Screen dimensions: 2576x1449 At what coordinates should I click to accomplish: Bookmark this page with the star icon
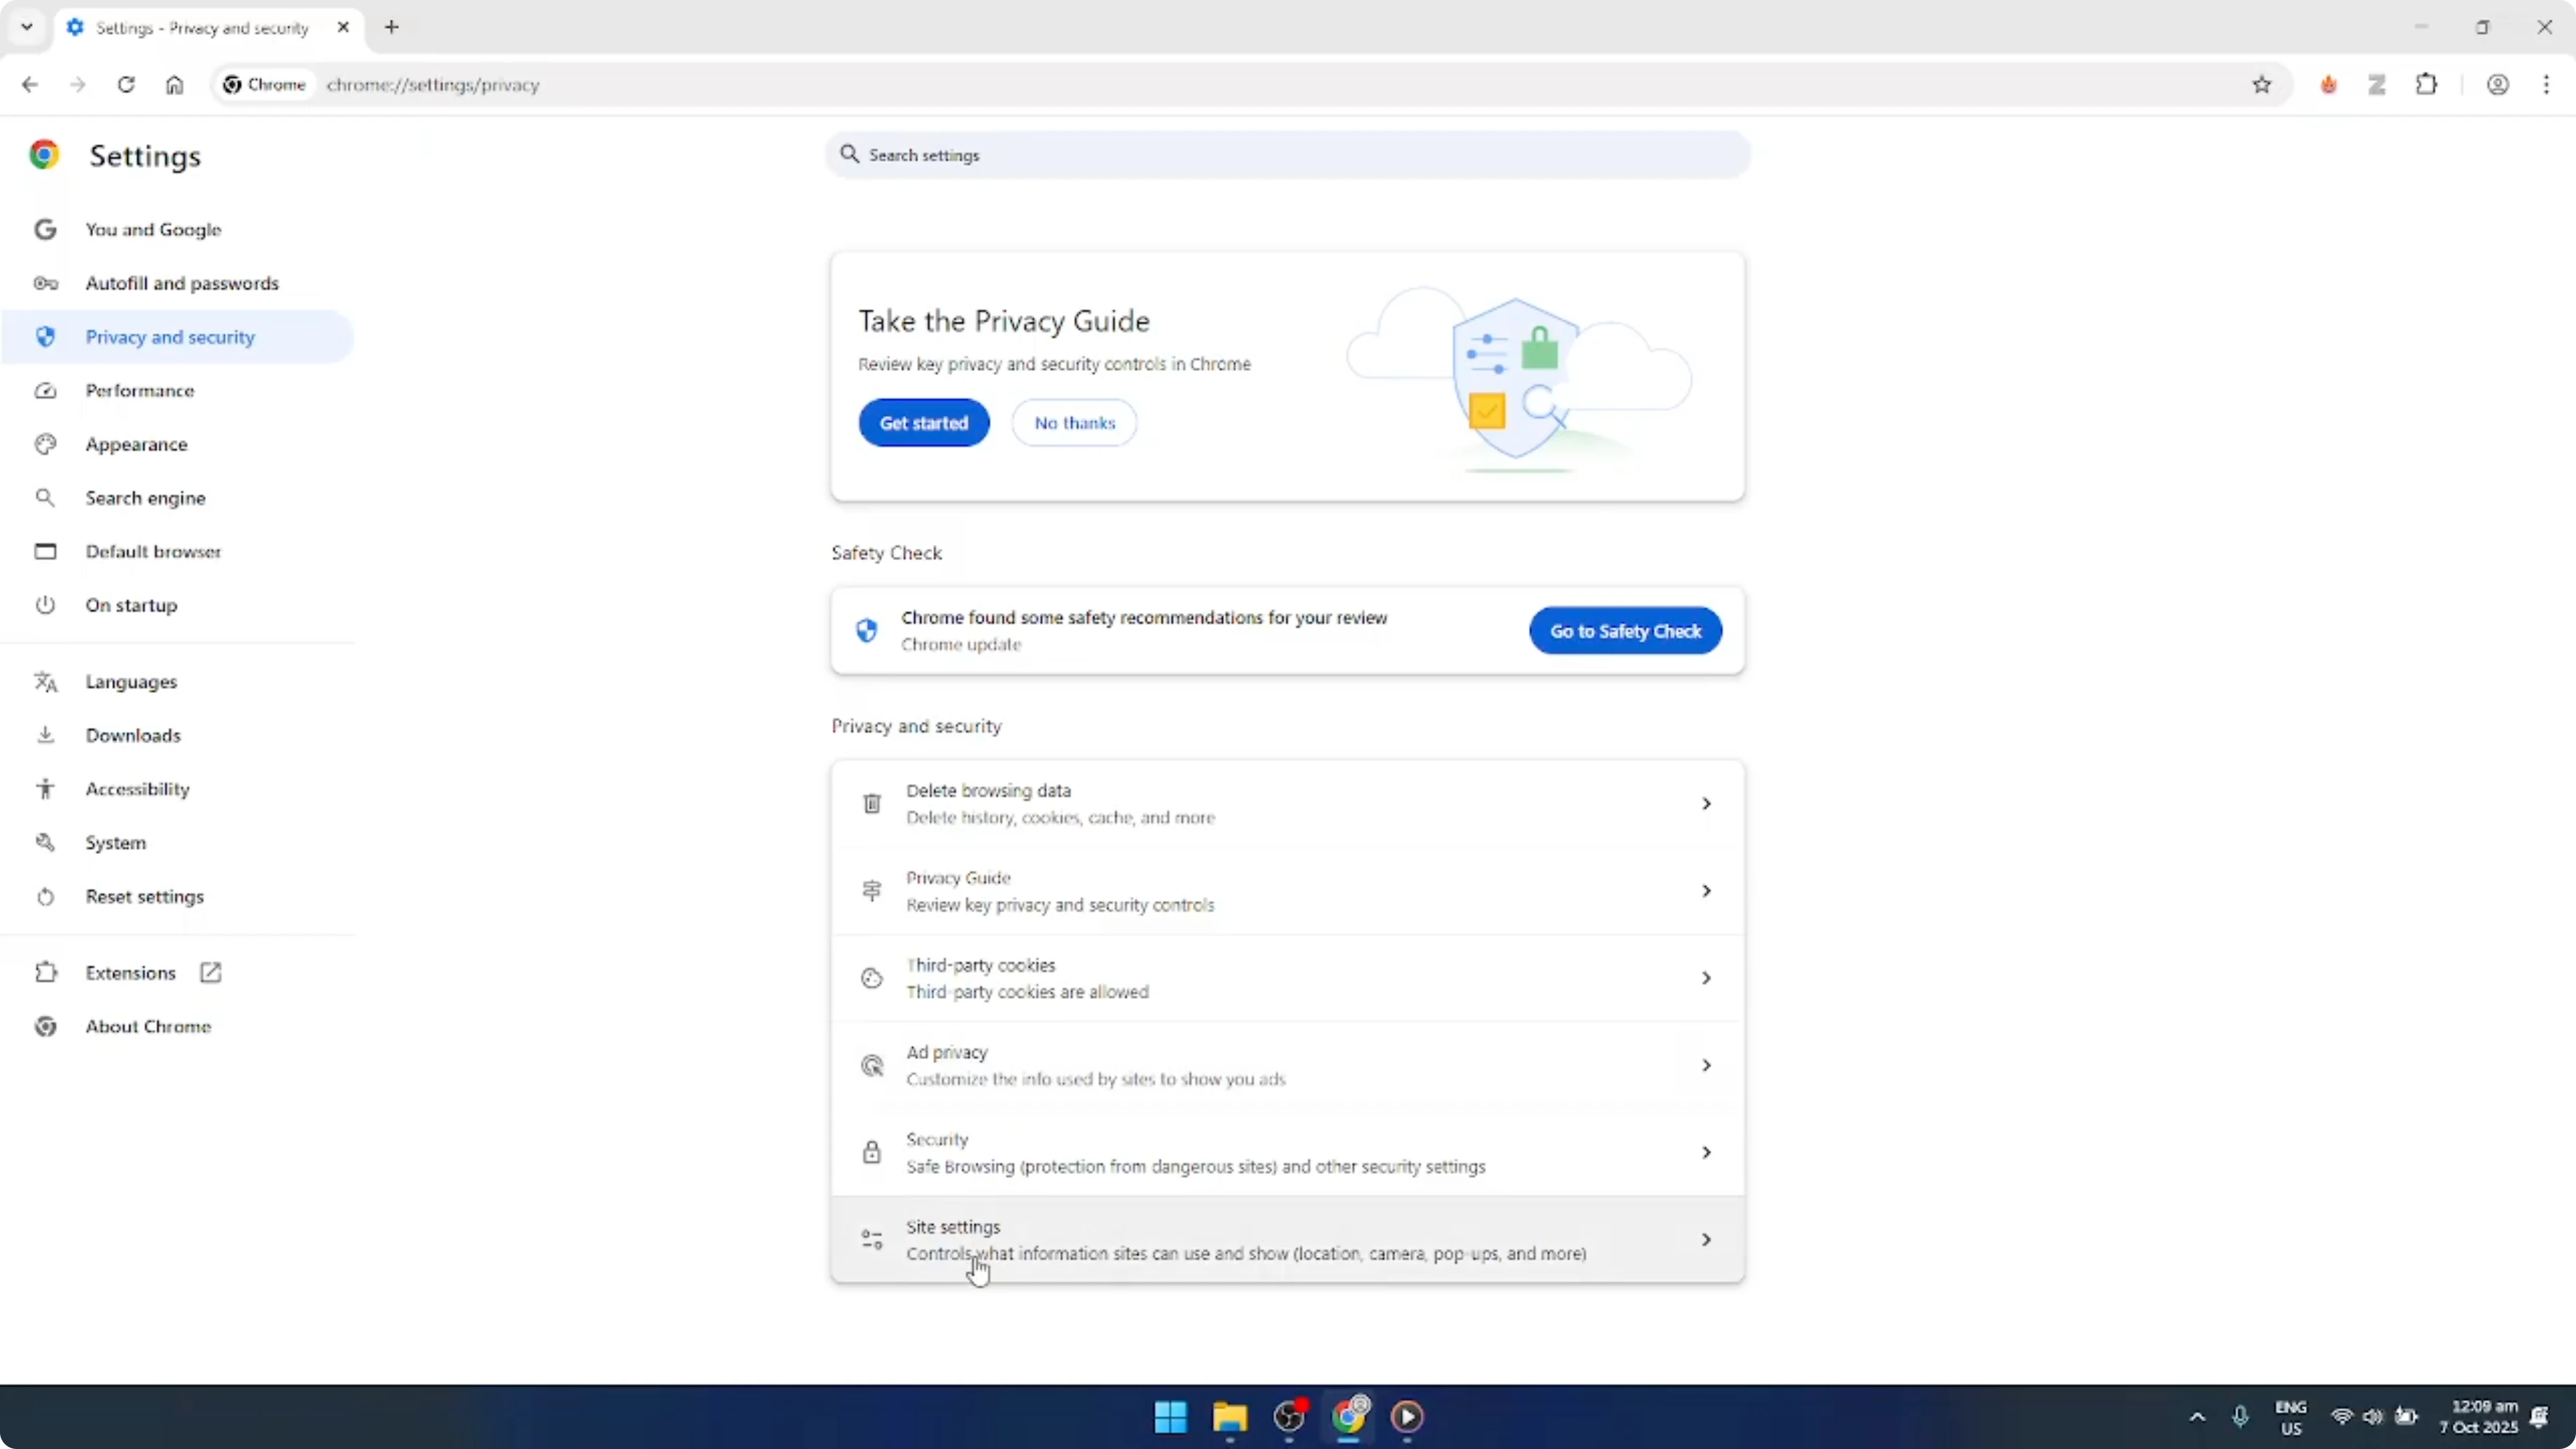[2262, 85]
